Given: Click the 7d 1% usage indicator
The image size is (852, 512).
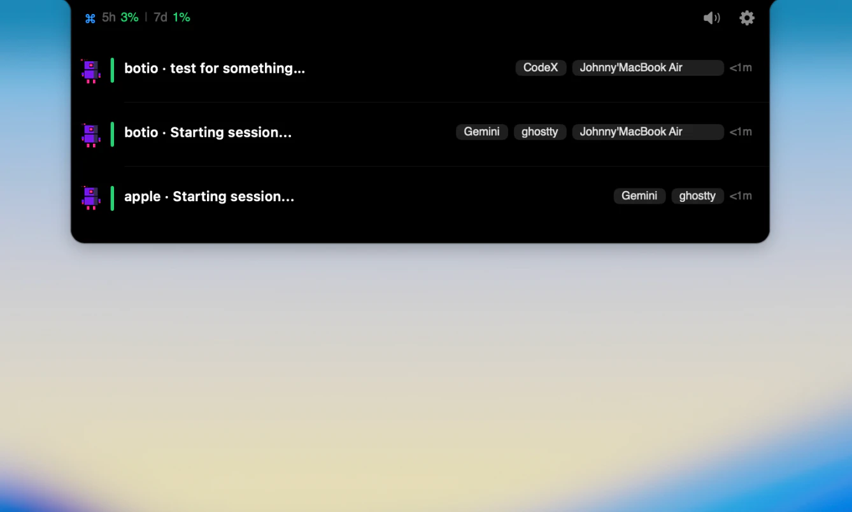Looking at the screenshot, I should (x=172, y=17).
